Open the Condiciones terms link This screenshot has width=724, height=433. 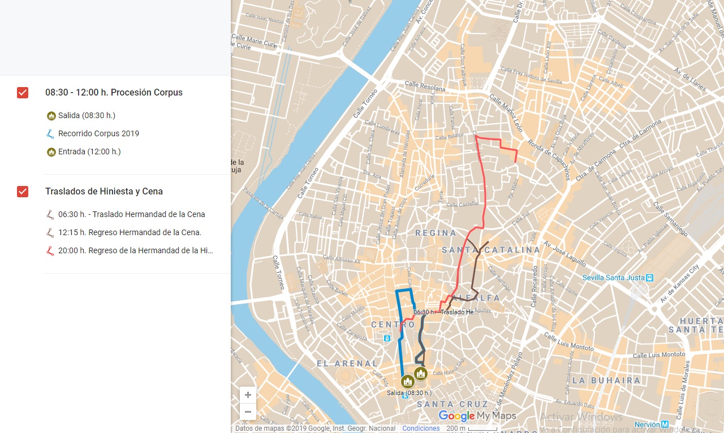click(421, 428)
